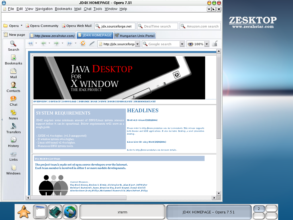Screen dimensions: 293x220
Task: Go forward with the Forward arrow
Action: click(56, 44)
